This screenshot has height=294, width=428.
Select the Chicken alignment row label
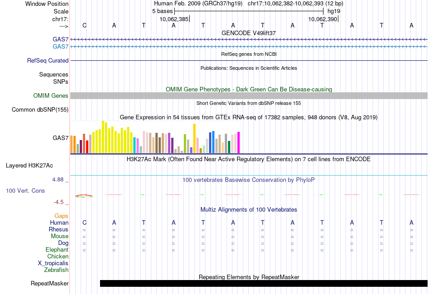(x=58, y=256)
